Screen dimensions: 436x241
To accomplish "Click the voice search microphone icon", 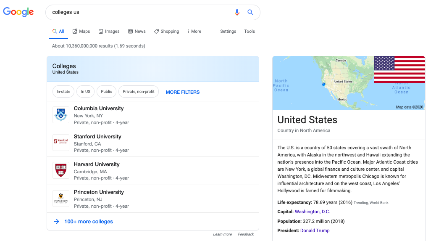I will (237, 12).
